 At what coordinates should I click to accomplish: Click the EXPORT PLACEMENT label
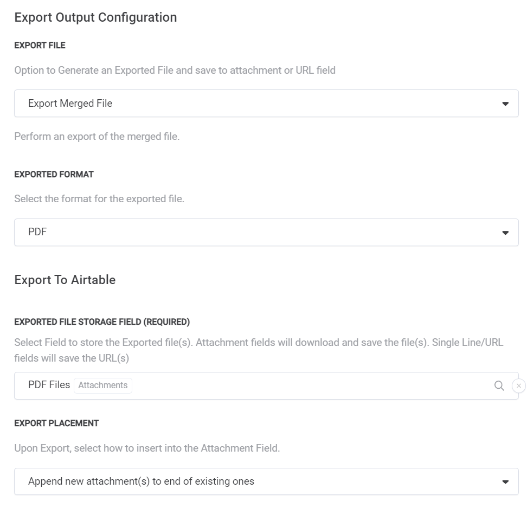pyautogui.click(x=56, y=423)
